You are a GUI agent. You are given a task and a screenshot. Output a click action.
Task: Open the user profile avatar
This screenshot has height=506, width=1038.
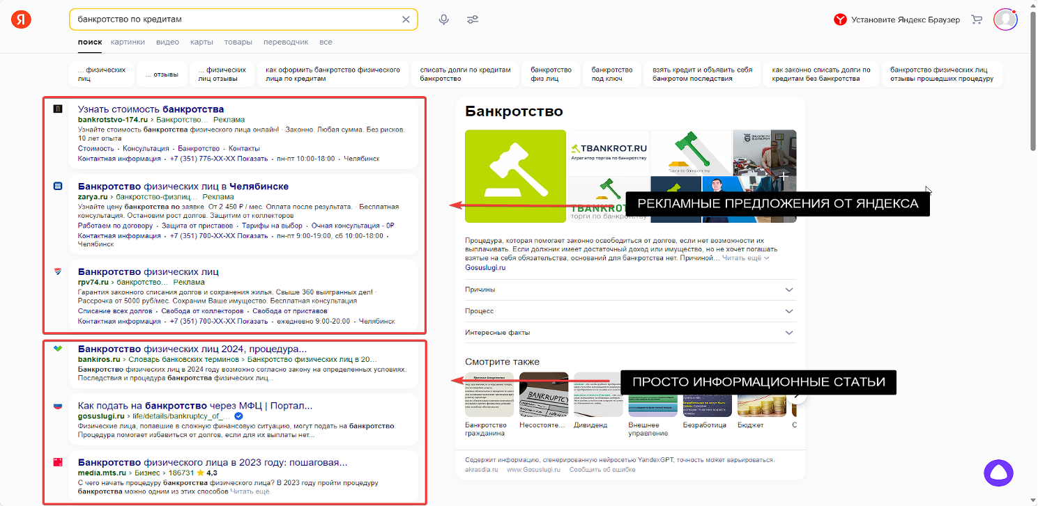click(x=1005, y=19)
